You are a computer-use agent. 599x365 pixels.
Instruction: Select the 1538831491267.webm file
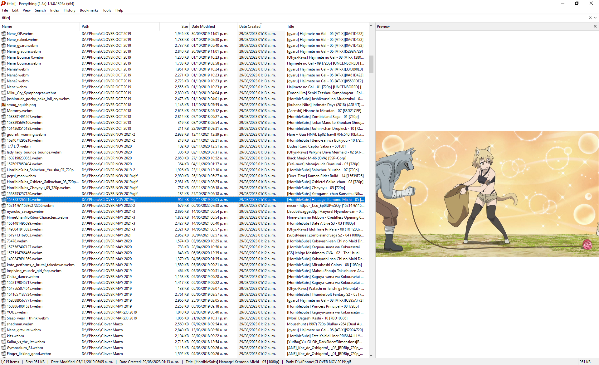click(x=25, y=117)
